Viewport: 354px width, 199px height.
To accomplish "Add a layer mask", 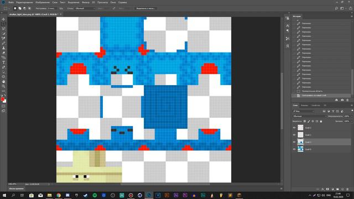I will coord(327,189).
